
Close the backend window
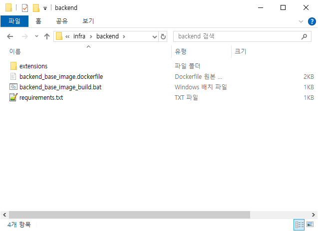point(306,8)
